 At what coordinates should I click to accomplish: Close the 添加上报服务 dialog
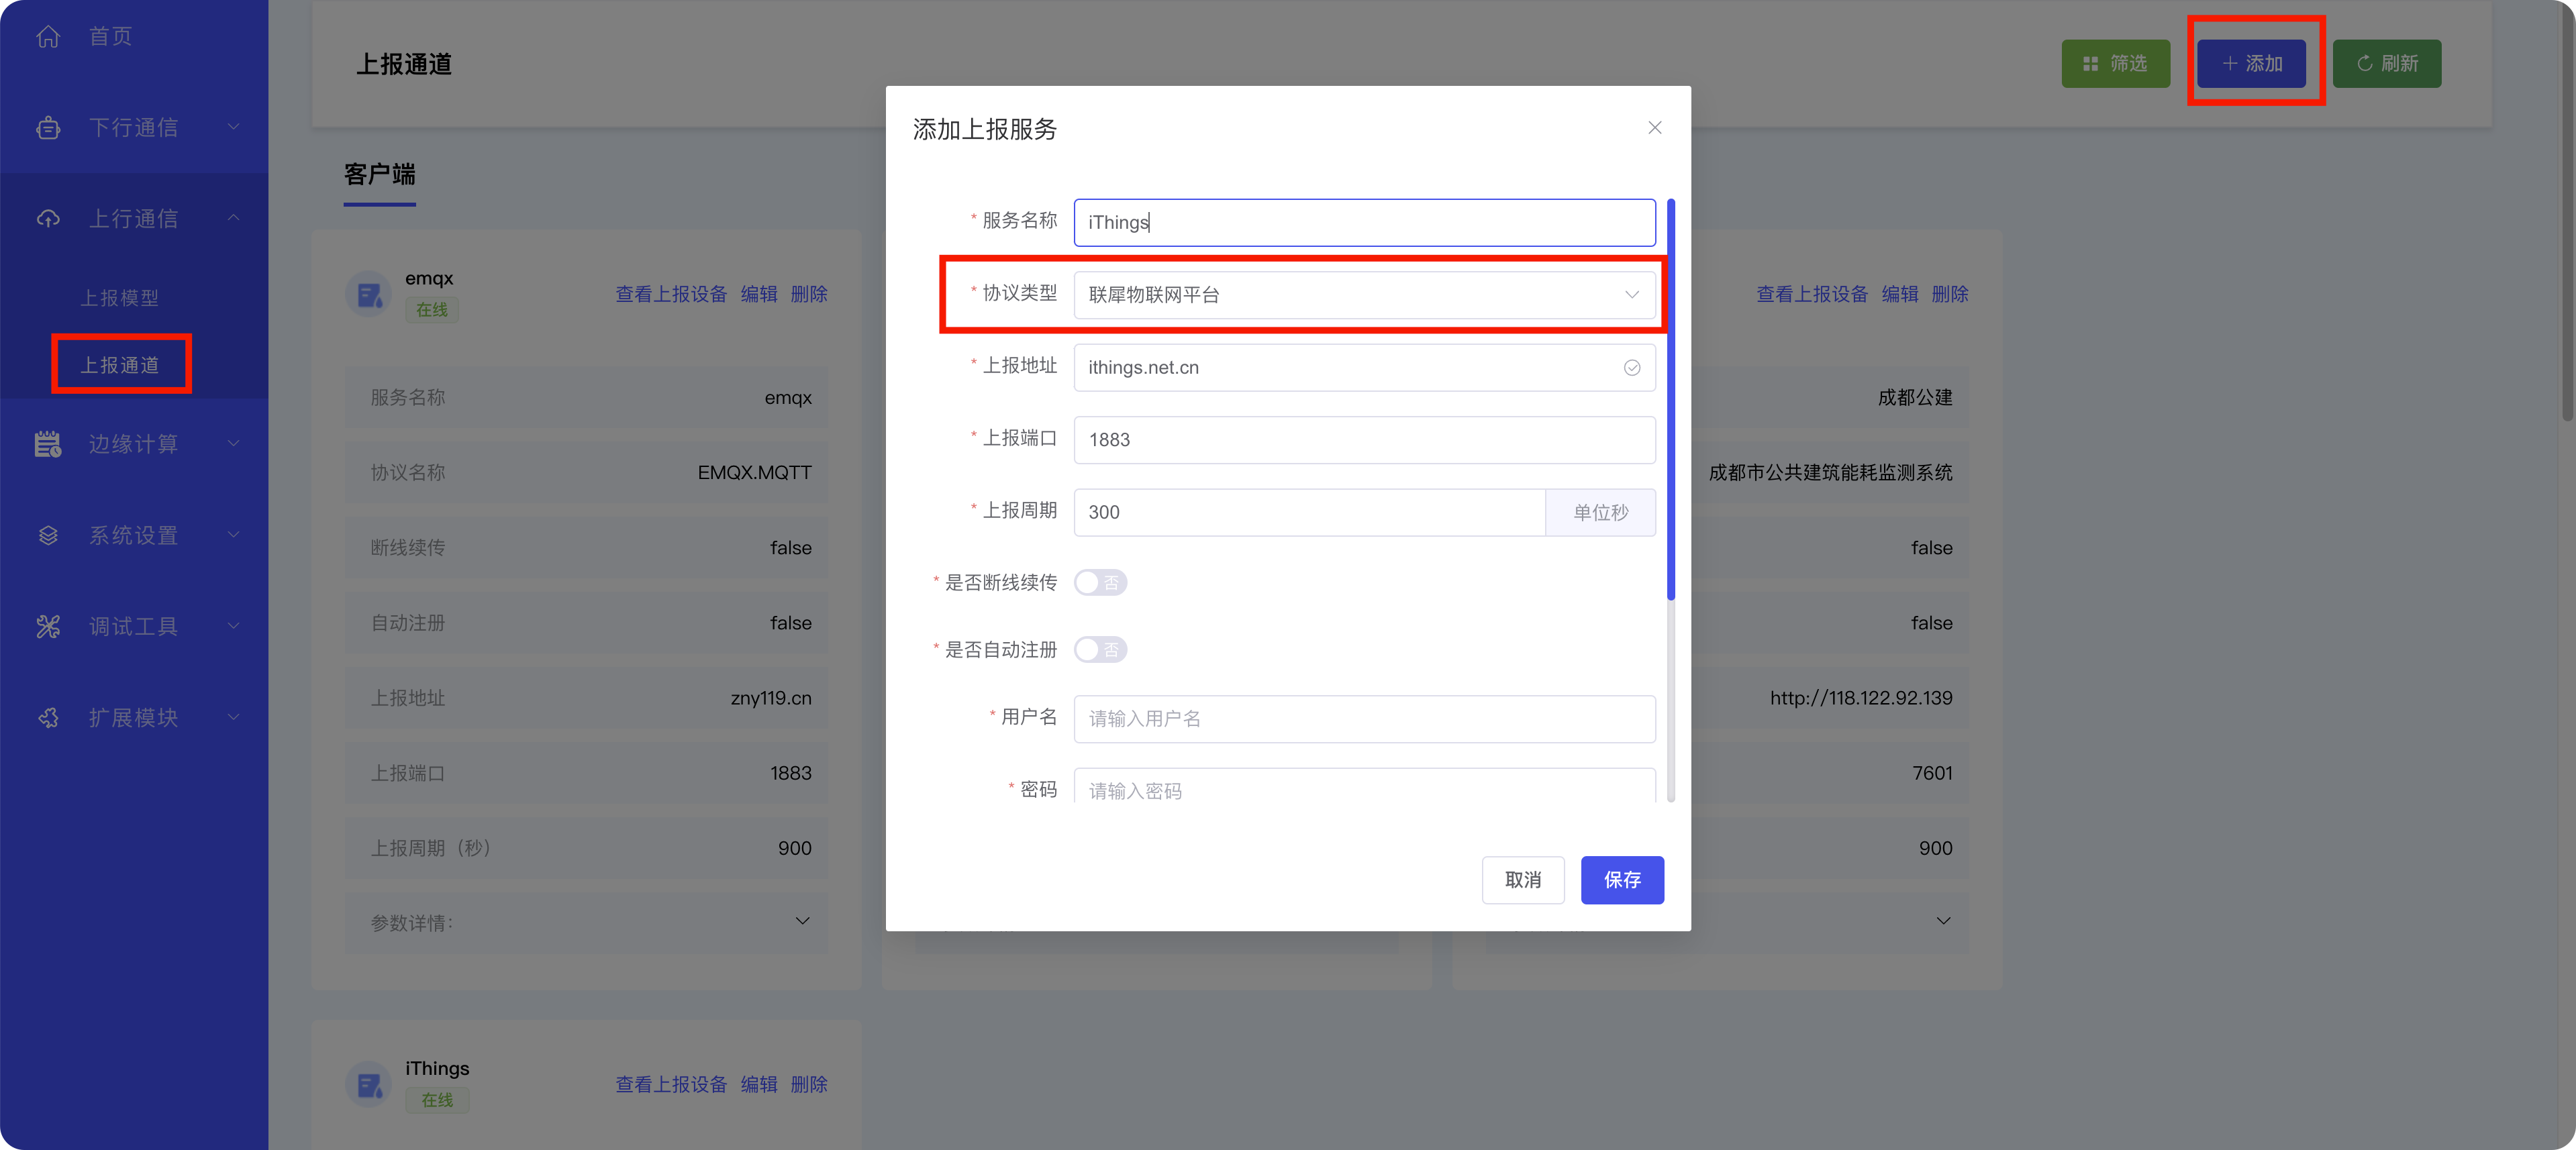point(1654,128)
